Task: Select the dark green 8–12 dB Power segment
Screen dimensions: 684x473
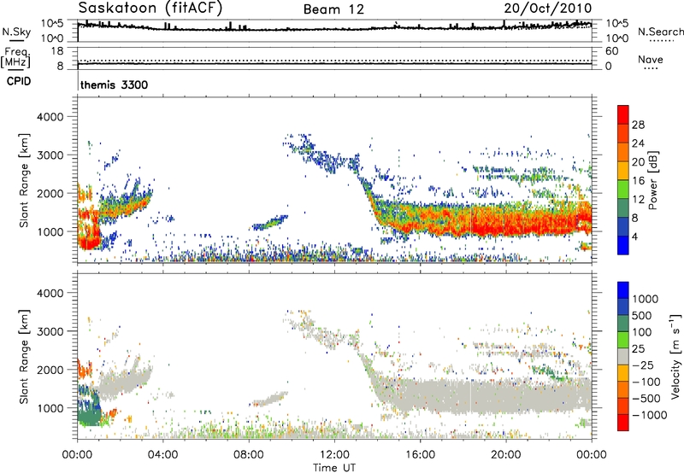Action: pyautogui.click(x=623, y=208)
